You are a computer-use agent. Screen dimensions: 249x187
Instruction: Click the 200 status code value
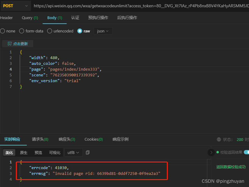coord(240,140)
